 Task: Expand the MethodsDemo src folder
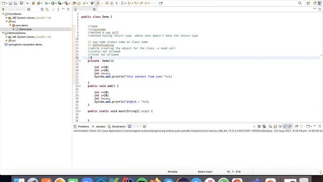coord(7,40)
